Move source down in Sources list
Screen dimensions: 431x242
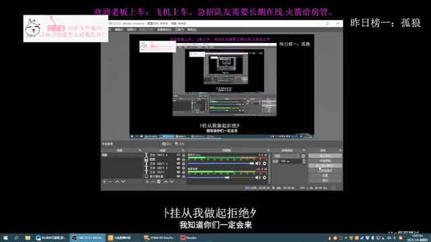[172, 182]
